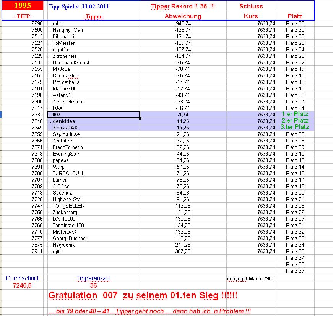
Task: Click the ...Carlos Slim cell
Action: click(x=94, y=75)
